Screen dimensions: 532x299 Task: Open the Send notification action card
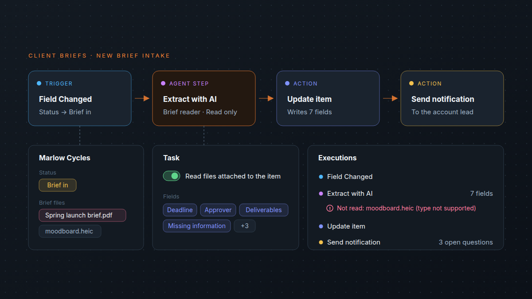452,98
